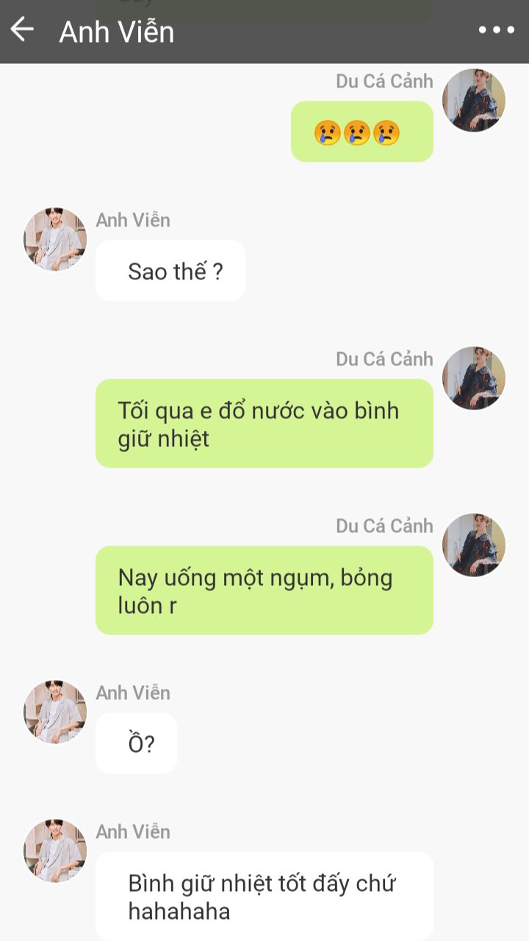The height and width of the screenshot is (941, 529).
Task: Select the crying emojis message bubble
Action: click(x=362, y=132)
